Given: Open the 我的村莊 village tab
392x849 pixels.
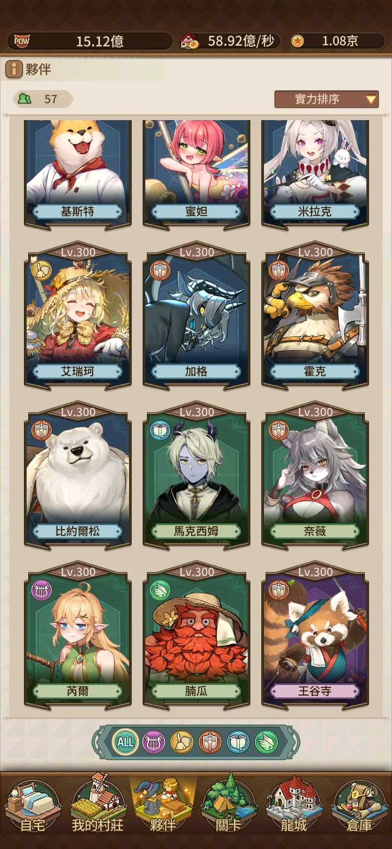Looking at the screenshot, I should (97, 805).
